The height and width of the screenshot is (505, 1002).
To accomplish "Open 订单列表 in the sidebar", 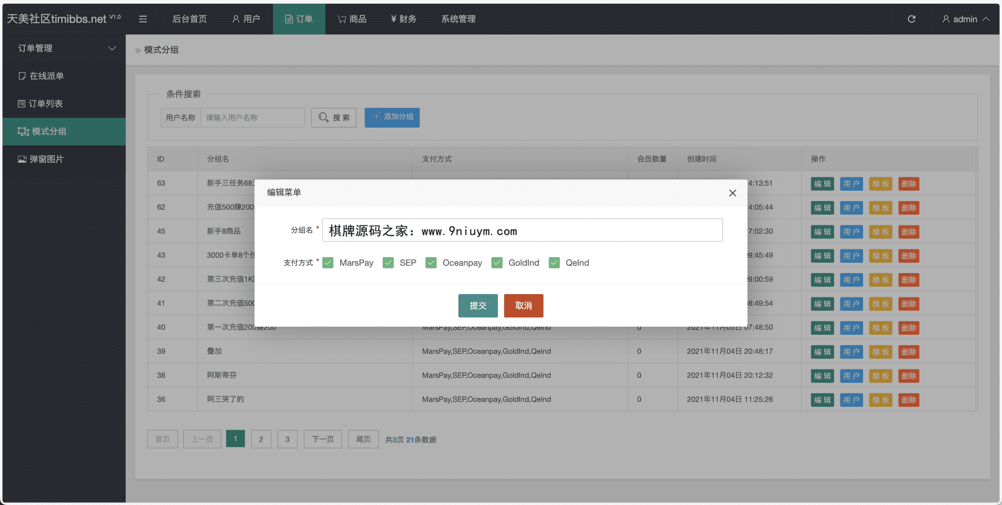I will pos(64,103).
